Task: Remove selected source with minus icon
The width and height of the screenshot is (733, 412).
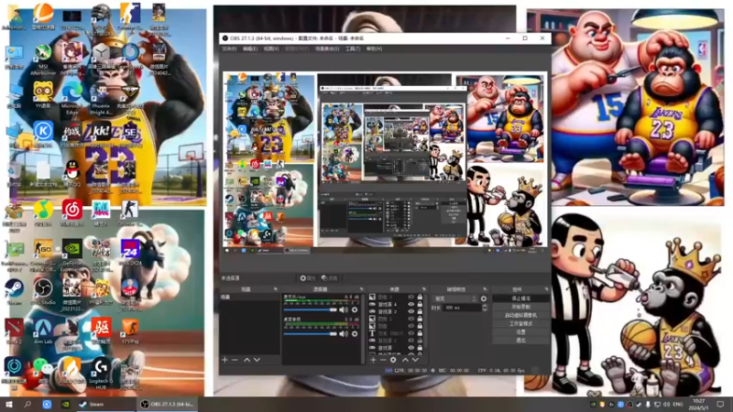Action: (x=383, y=360)
